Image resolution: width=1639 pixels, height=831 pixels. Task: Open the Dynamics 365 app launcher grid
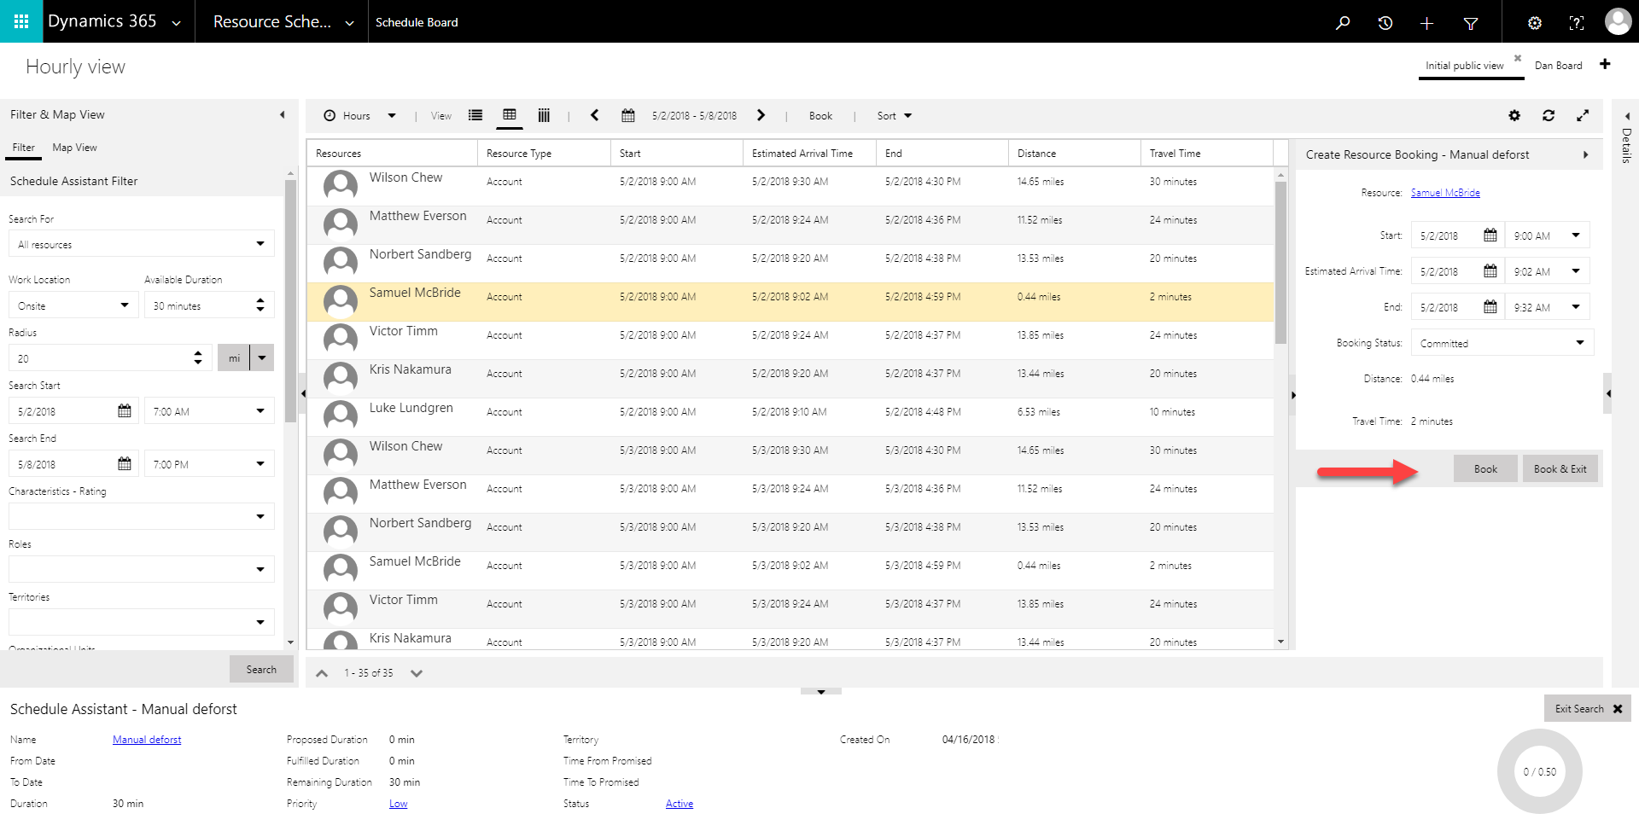[x=21, y=21]
